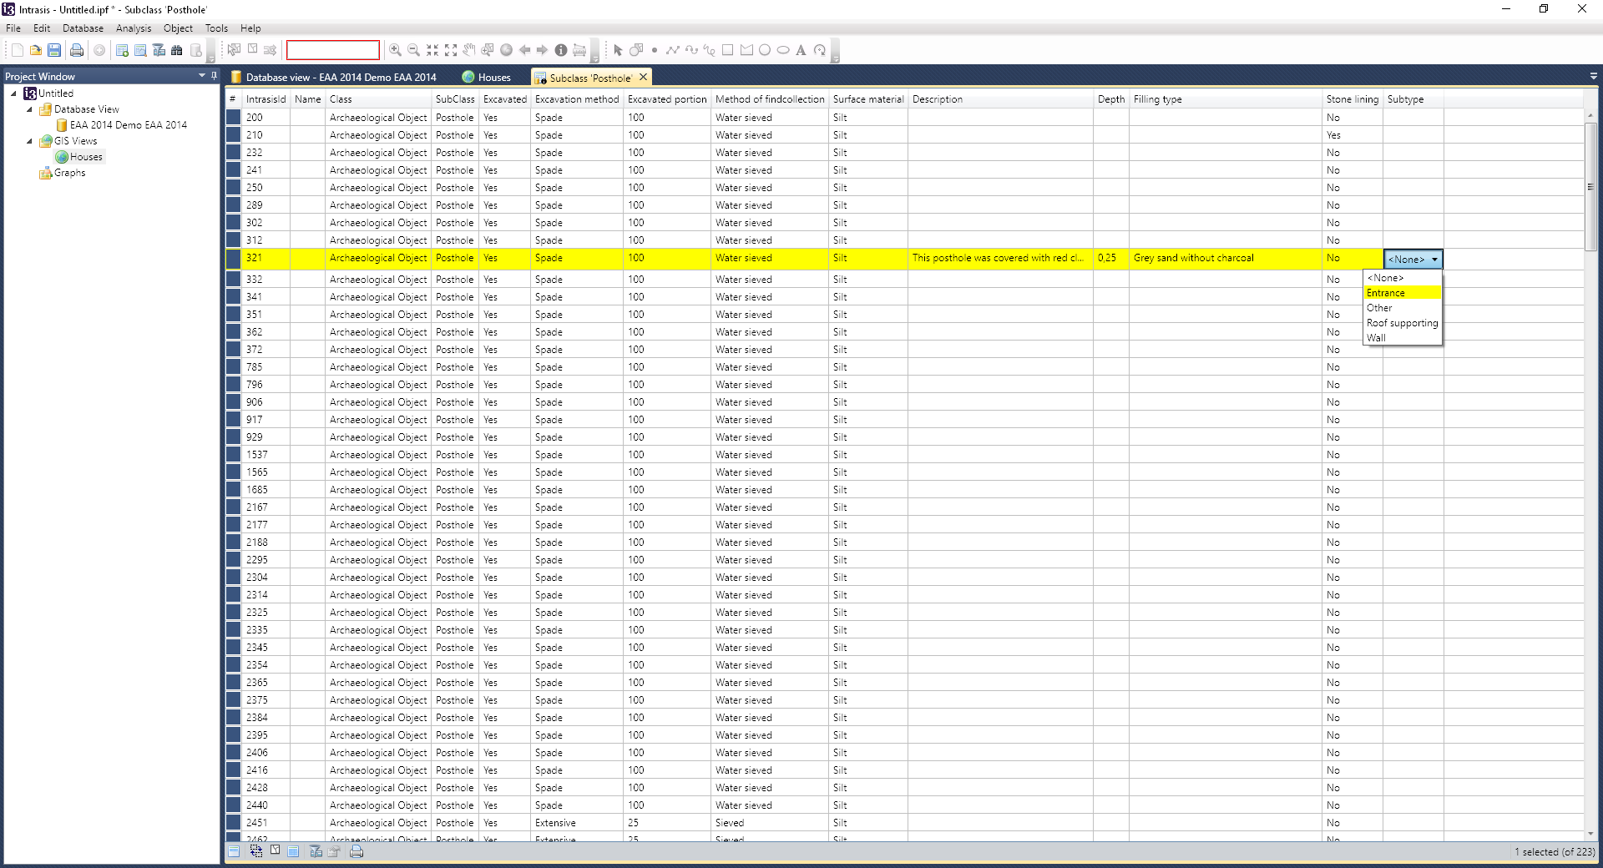Click the filter icon in the bottom toolbar
This screenshot has height=868, width=1603.
(316, 851)
